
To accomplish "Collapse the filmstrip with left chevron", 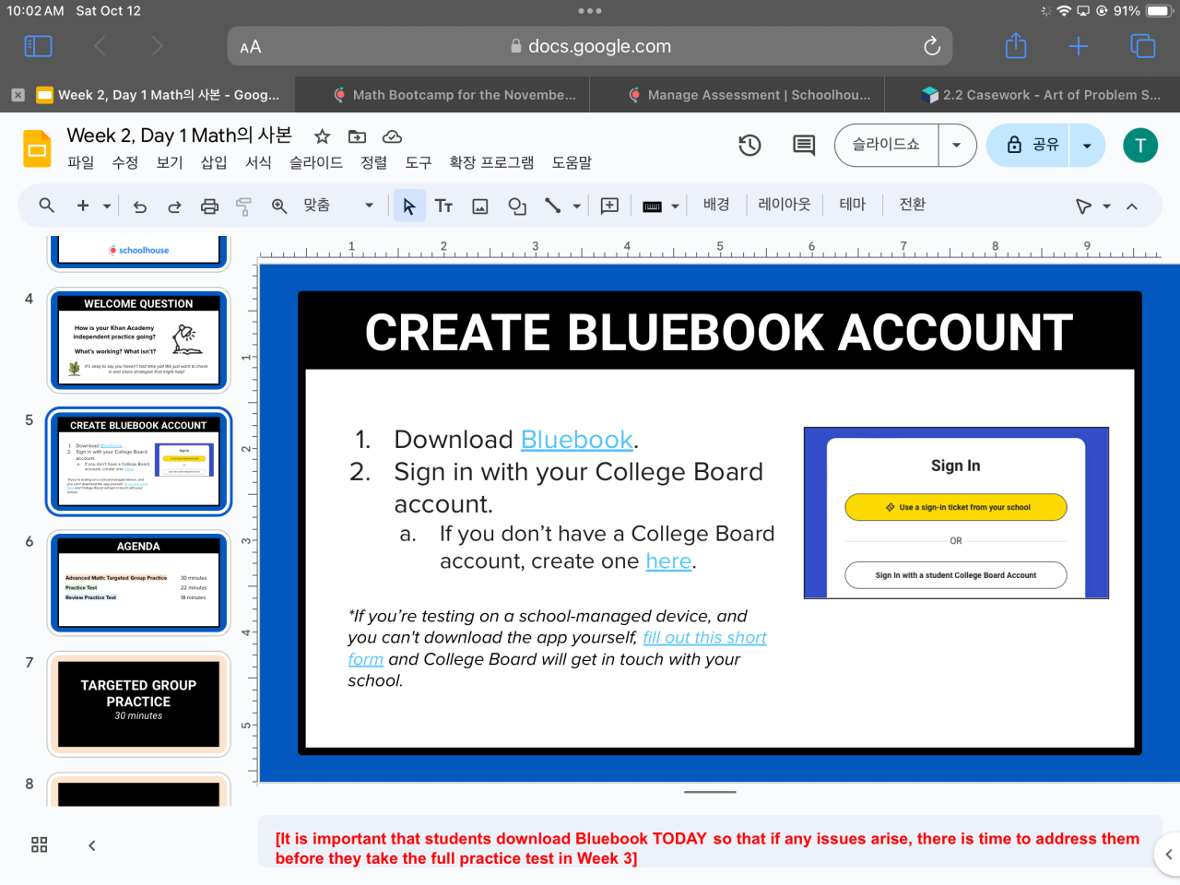I will tap(91, 845).
